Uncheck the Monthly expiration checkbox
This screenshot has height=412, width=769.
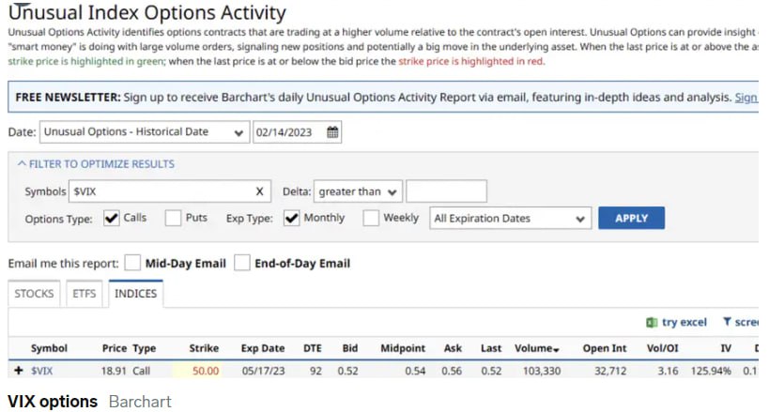point(290,219)
